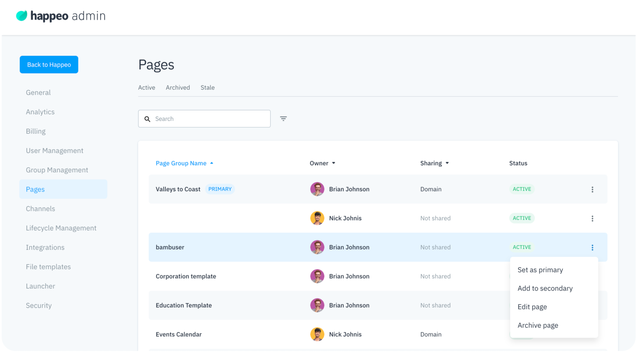The width and height of the screenshot is (638, 352).
Task: Click Brian Johnson avatar in bambuser row
Action: 317,247
